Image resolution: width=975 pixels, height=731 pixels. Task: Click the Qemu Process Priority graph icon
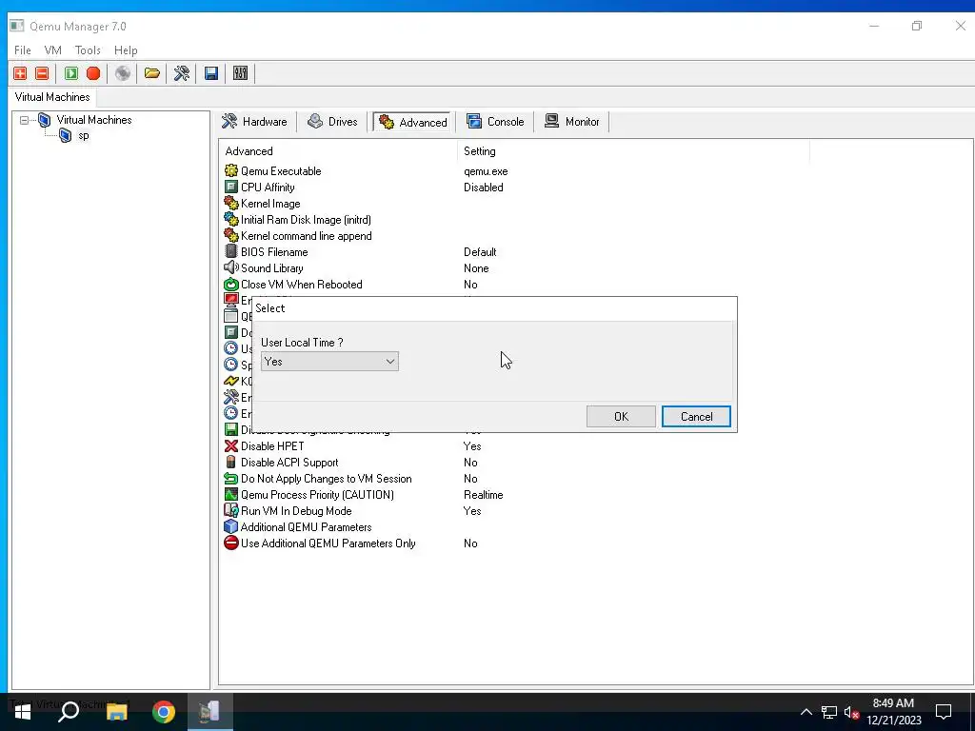tap(231, 495)
